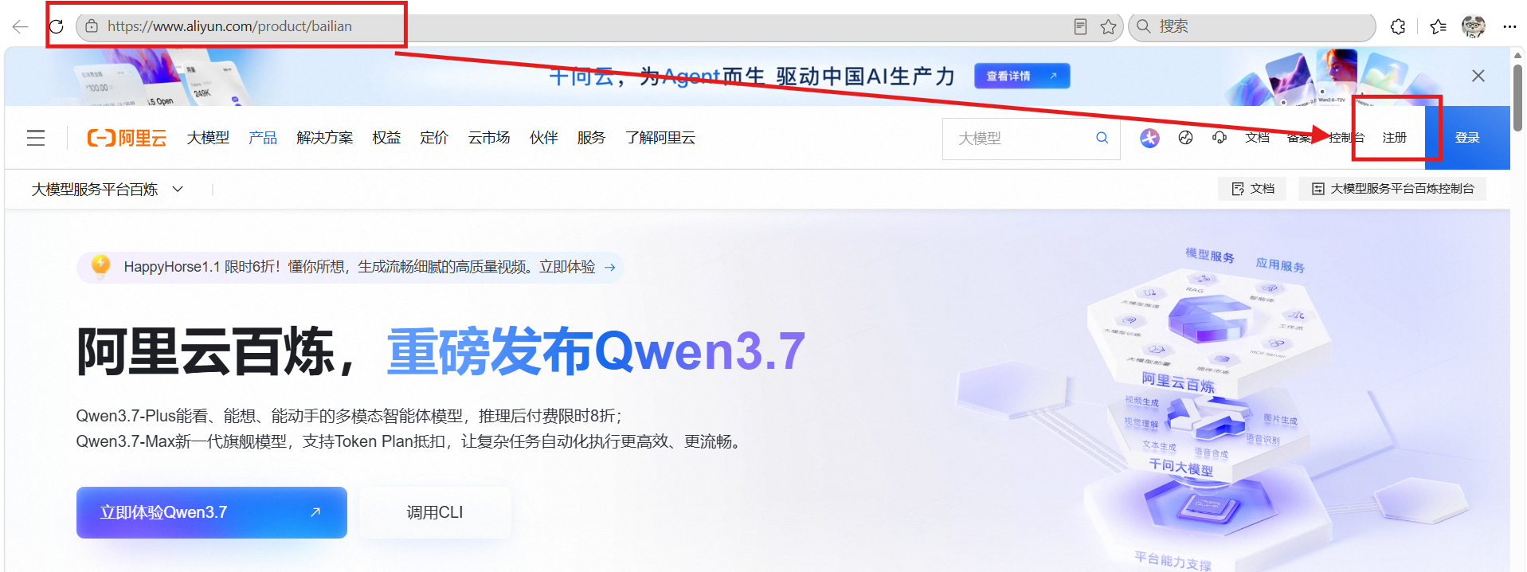This screenshot has height=572, width=1527.
Task: Click the lightbulb icon in the HappyHorse notice
Action: (x=100, y=266)
